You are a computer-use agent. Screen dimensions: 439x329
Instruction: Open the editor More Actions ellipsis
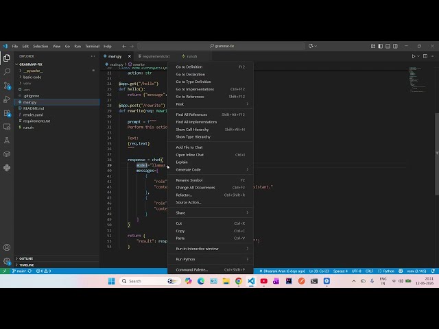click(433, 56)
